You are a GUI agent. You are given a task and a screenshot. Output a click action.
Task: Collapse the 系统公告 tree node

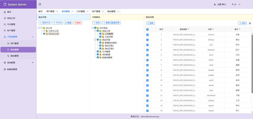click(x=95, y=31)
